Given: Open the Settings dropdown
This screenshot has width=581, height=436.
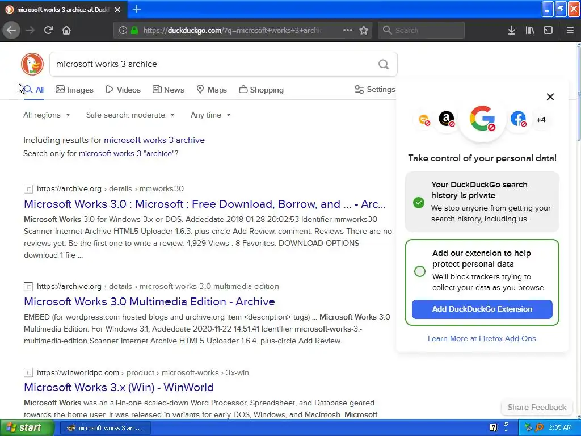Looking at the screenshot, I should [375, 89].
